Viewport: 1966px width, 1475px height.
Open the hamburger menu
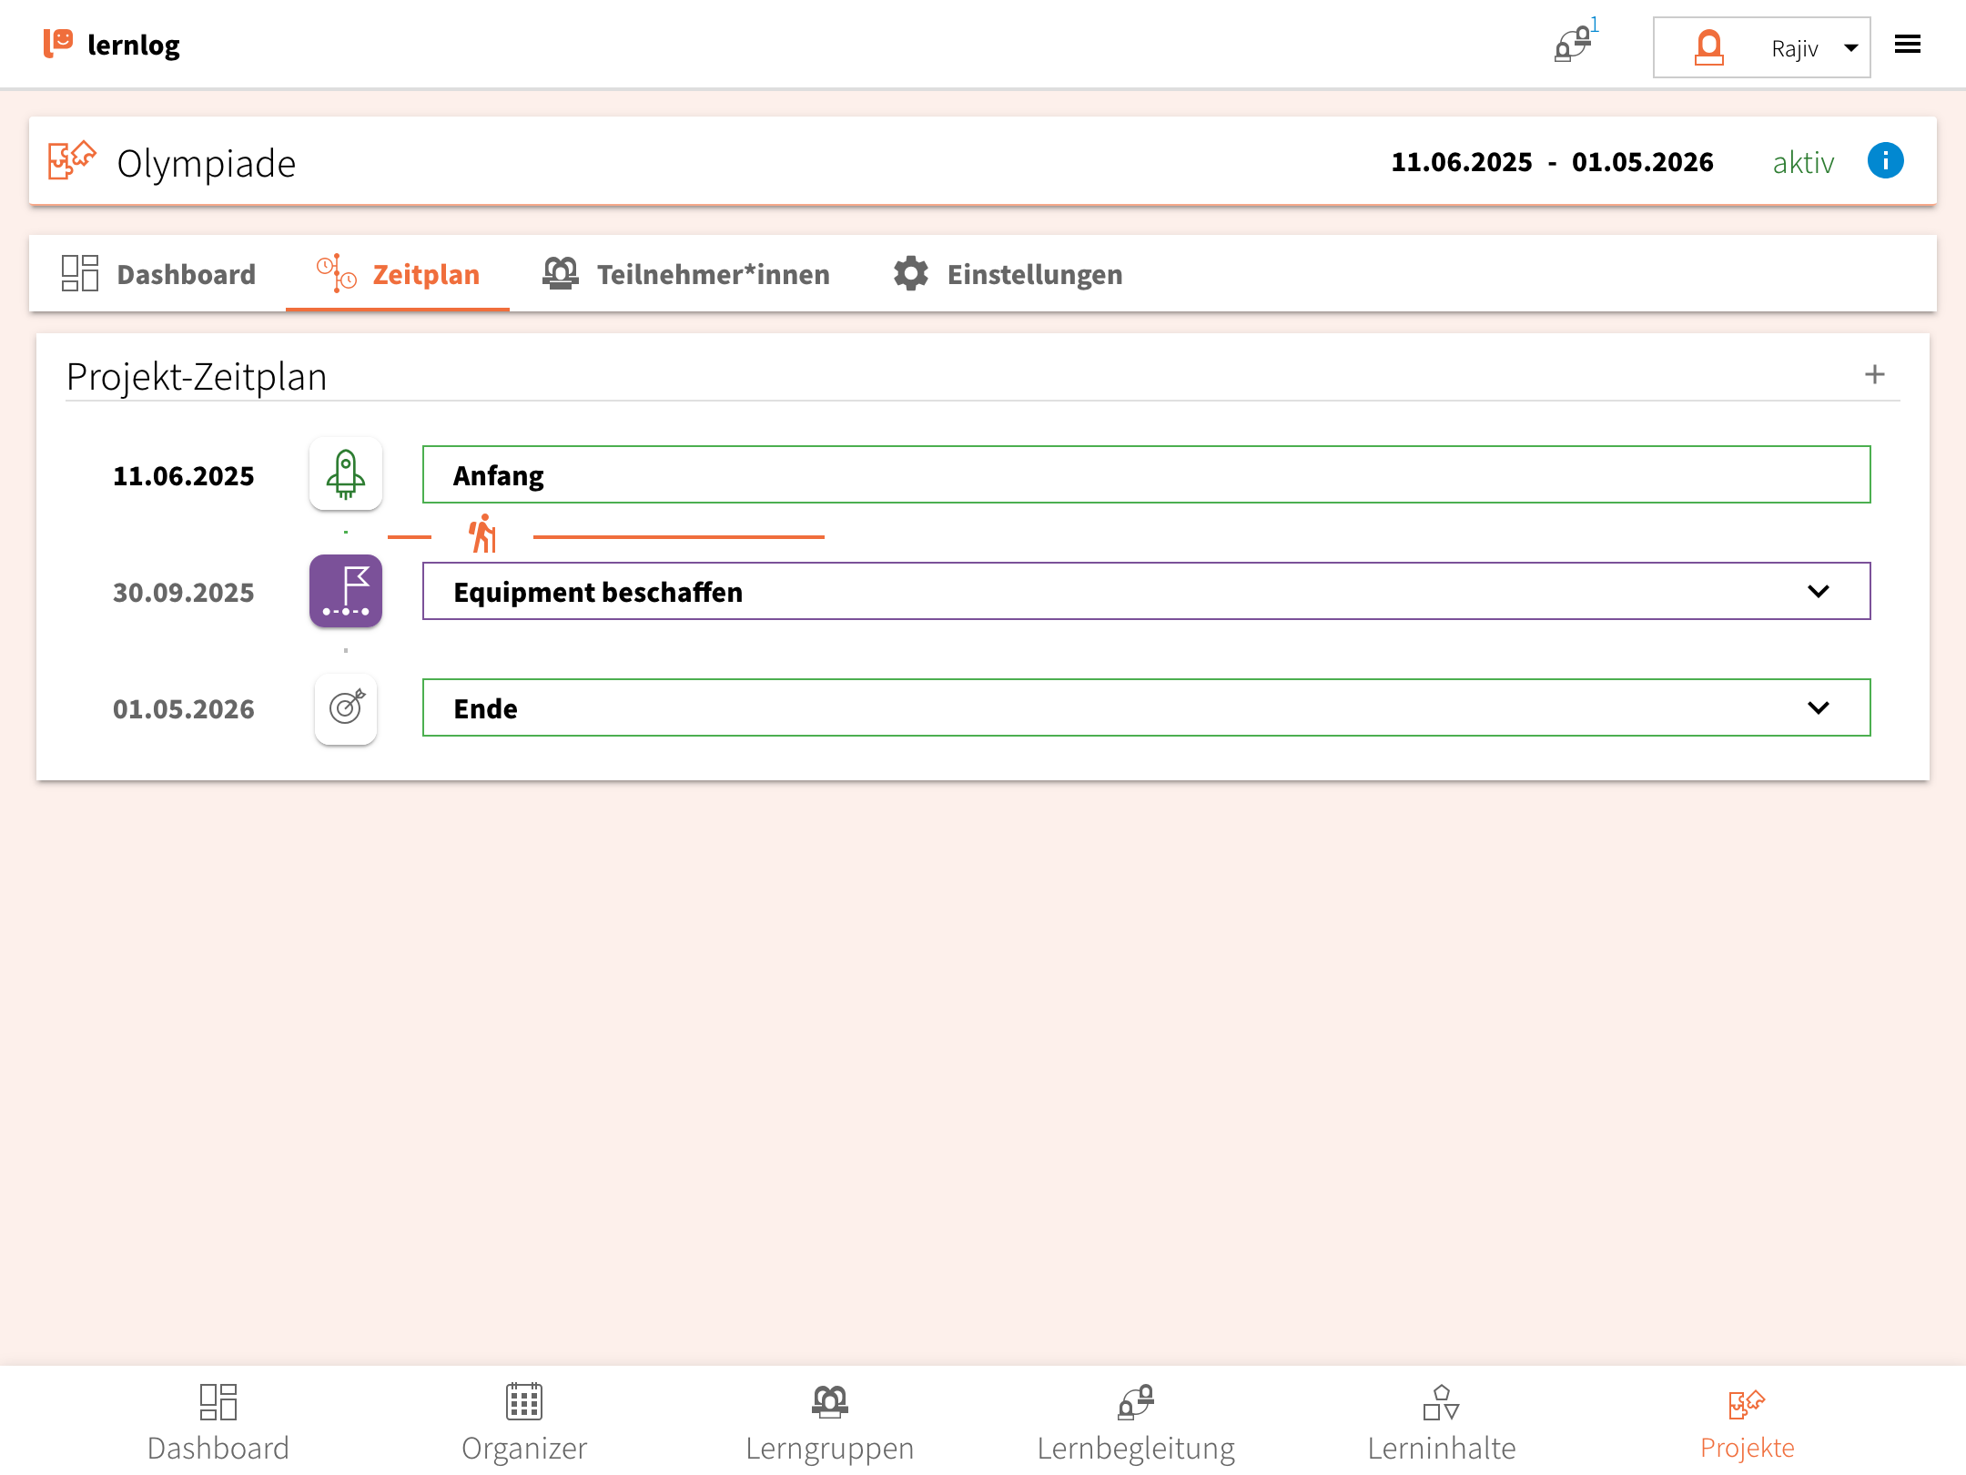[x=1907, y=45]
